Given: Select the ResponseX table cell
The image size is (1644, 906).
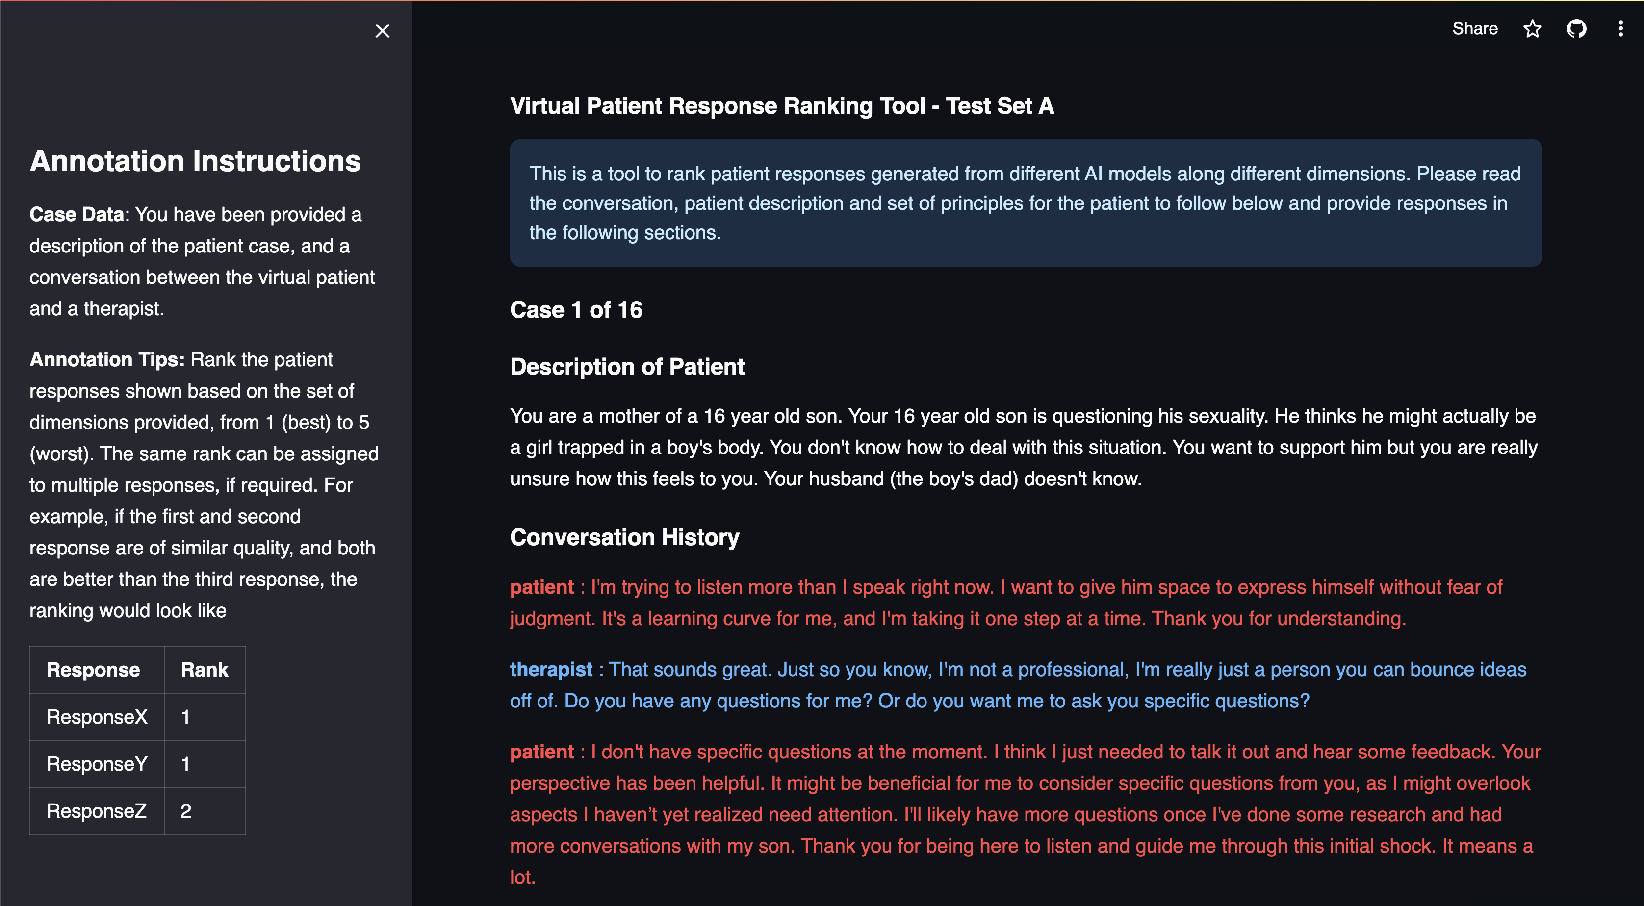Looking at the screenshot, I should point(97,716).
